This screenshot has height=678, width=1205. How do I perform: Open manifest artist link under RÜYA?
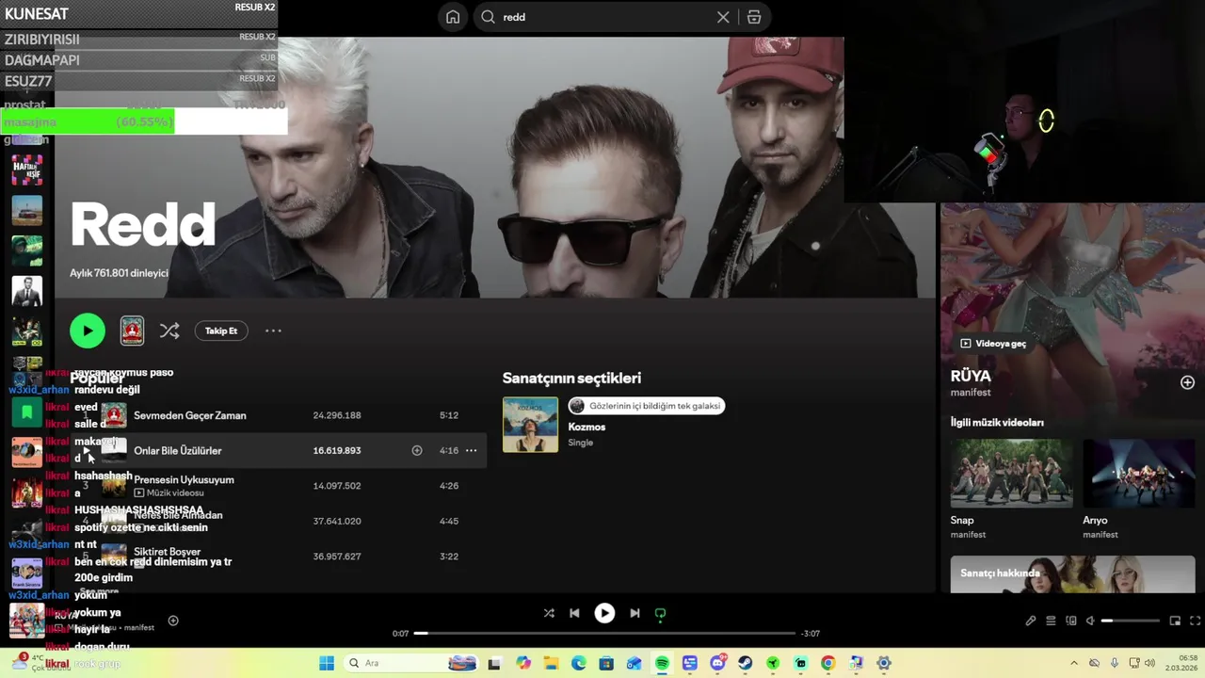coord(971,393)
